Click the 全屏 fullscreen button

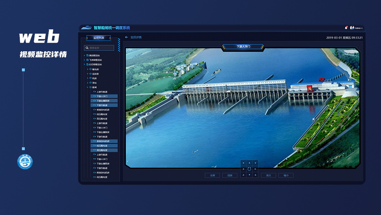tap(212, 175)
